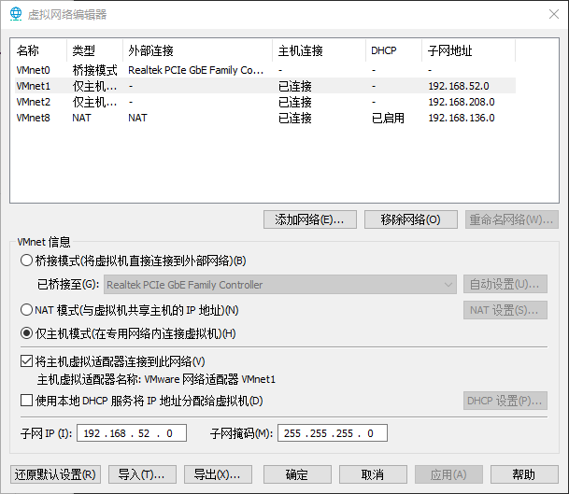
Task: Click the globe icon in the title bar
Action: pos(16,14)
